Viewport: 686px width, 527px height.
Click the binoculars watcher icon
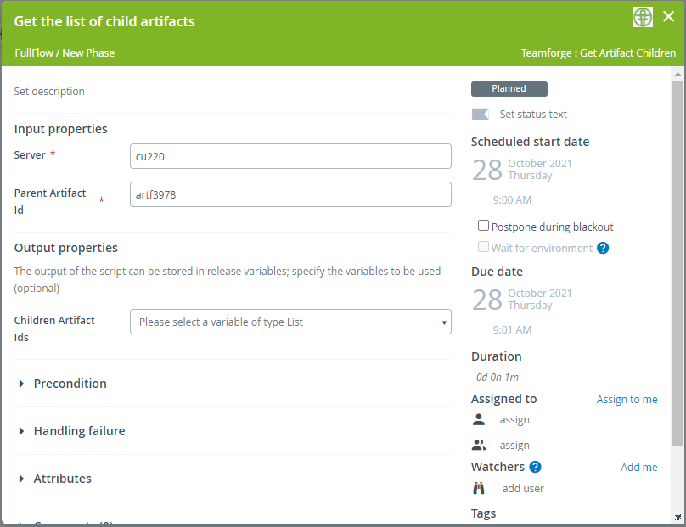pos(480,488)
